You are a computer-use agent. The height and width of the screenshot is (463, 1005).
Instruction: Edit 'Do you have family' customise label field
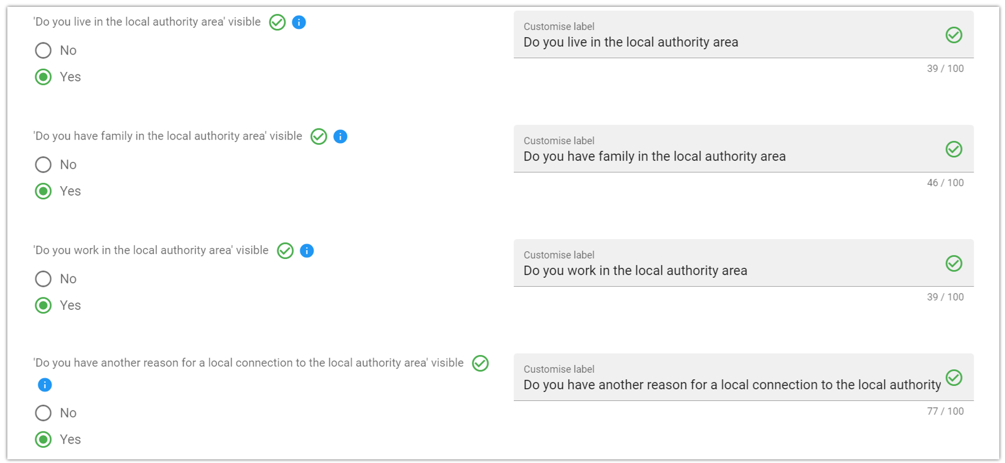(724, 157)
